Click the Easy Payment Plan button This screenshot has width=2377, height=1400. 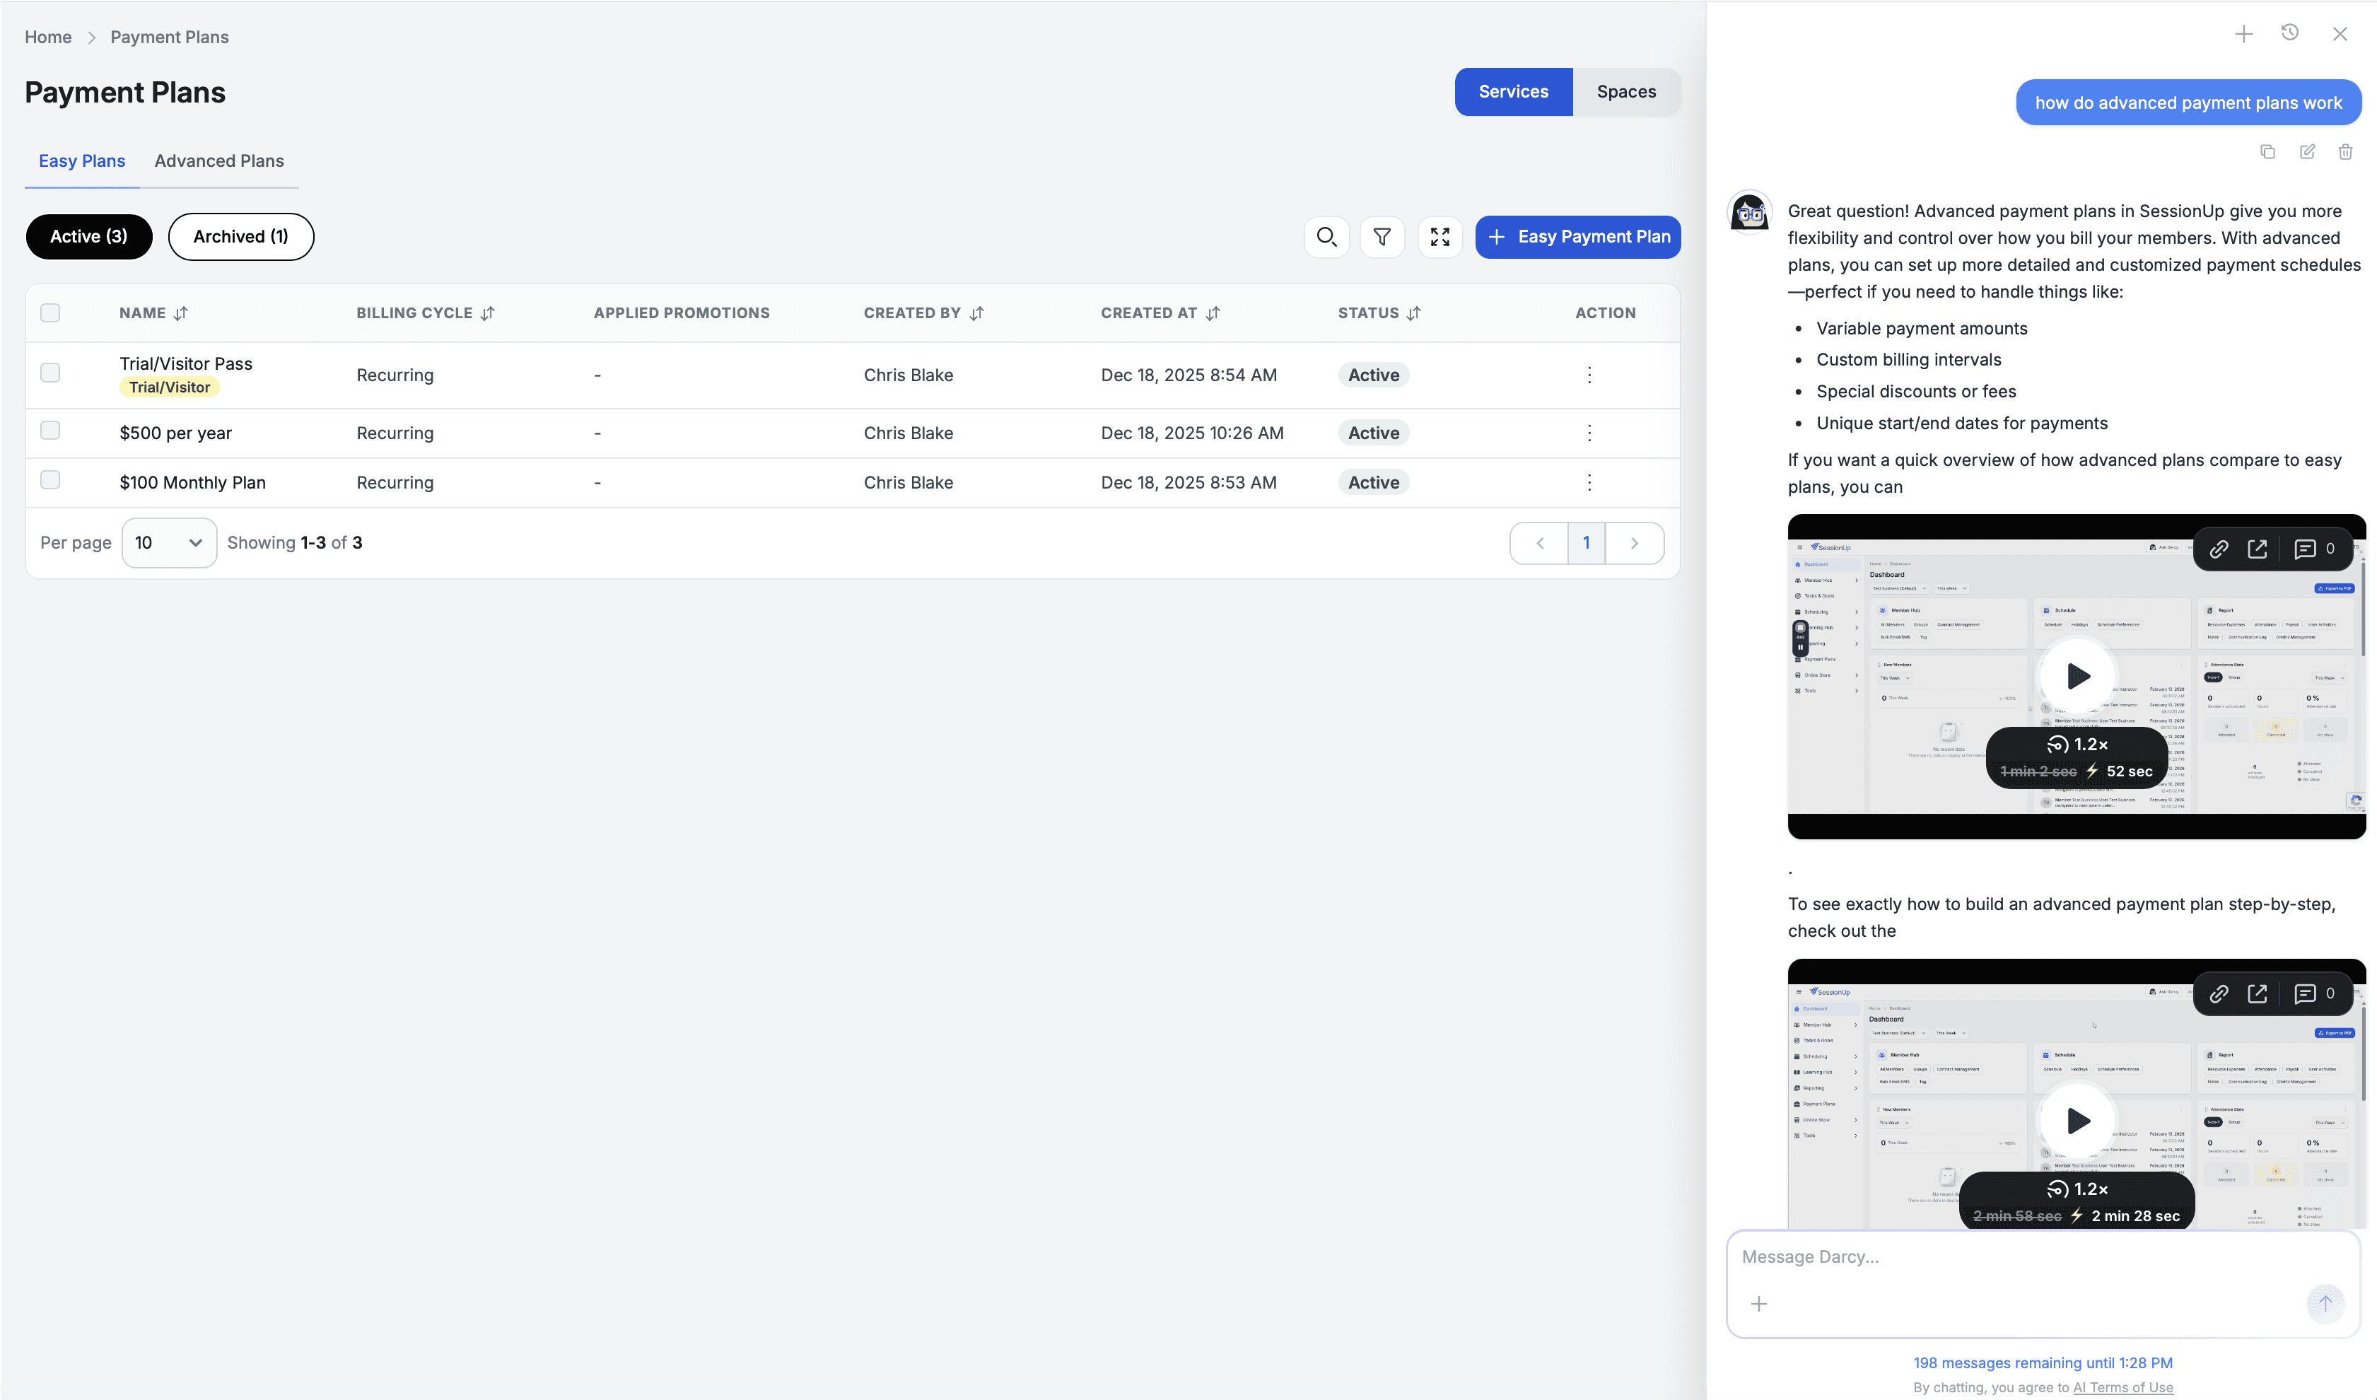point(1577,237)
